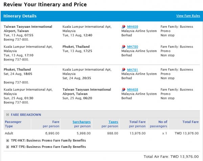Click the Surcharges column link

pos(81,122)
